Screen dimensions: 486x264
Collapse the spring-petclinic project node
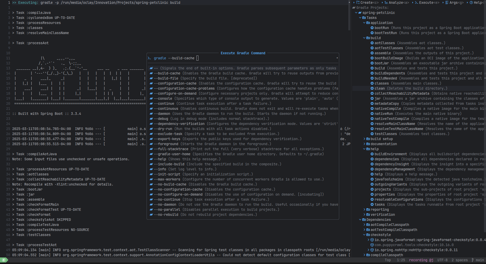coord(356,13)
